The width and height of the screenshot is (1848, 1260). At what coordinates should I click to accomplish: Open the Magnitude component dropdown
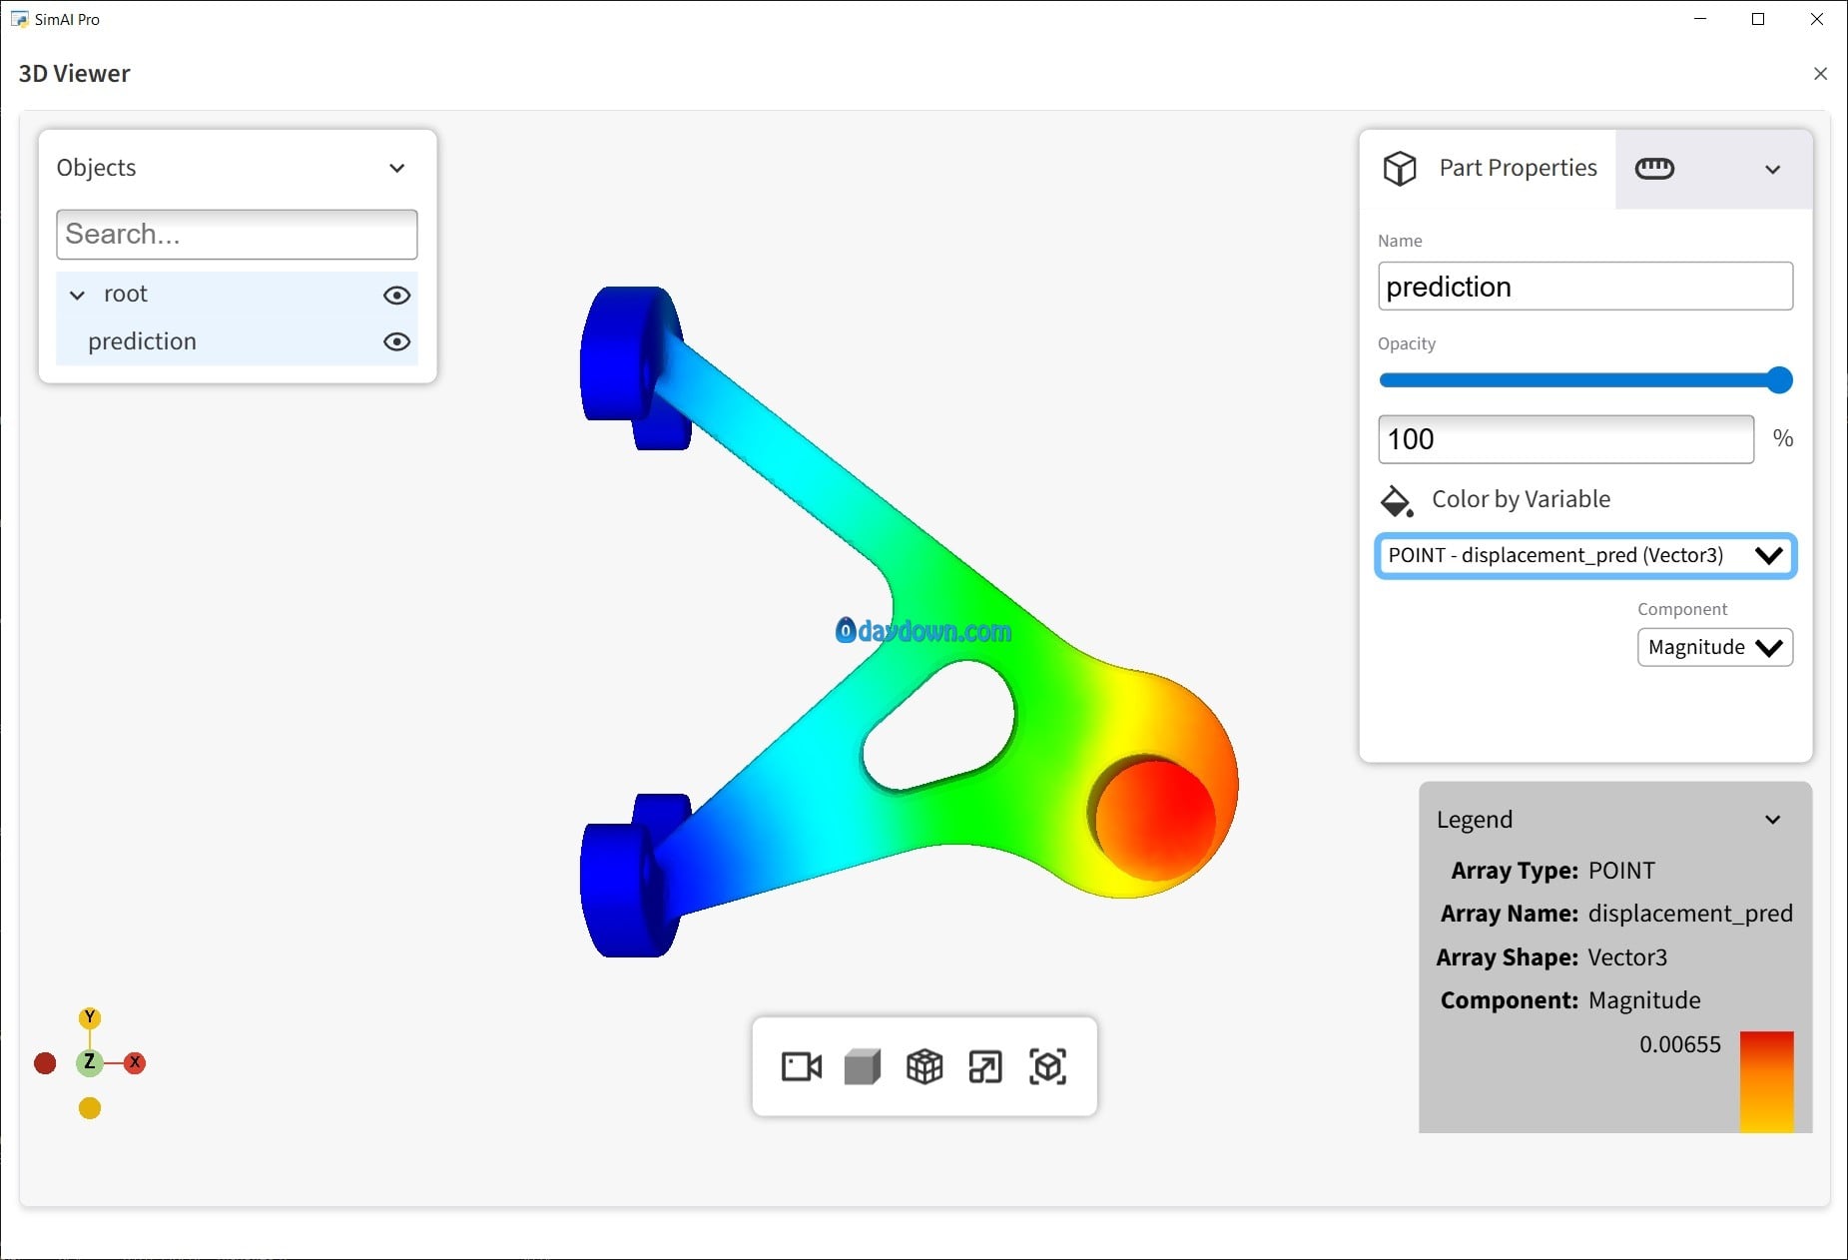point(1714,647)
